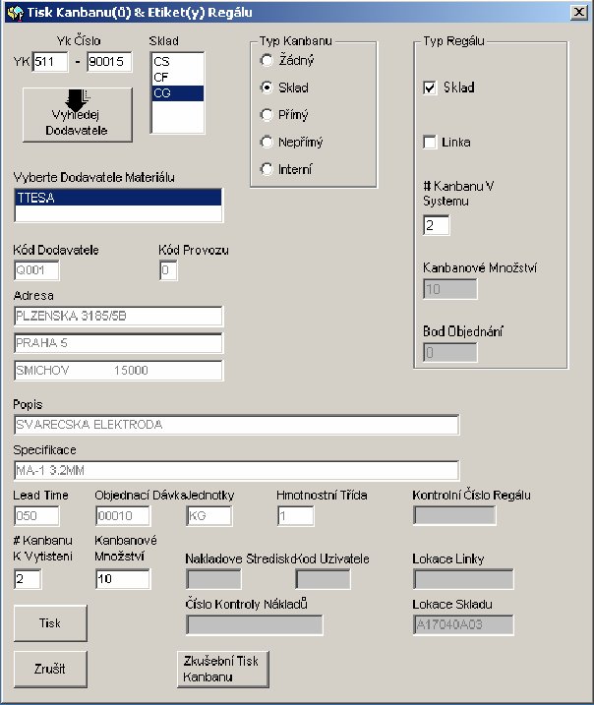Click the Lead Time field 050
Screen dimensions: 594x705
click(36, 515)
